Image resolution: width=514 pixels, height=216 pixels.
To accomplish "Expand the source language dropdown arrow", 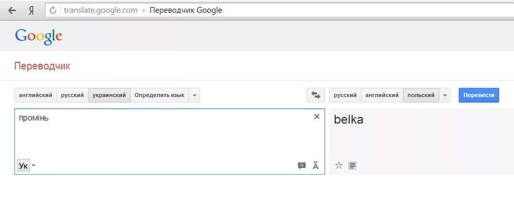I will coord(194,95).
